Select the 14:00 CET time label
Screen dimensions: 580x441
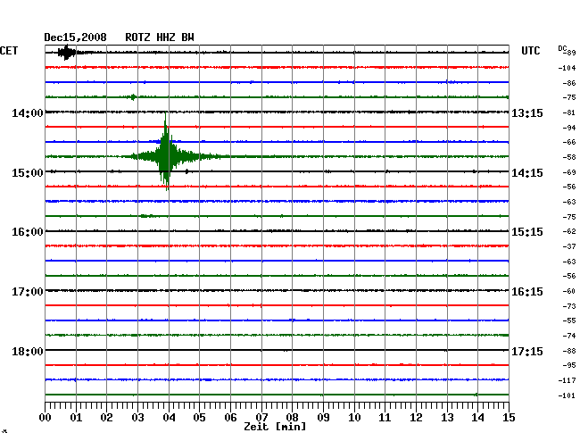click(x=28, y=112)
